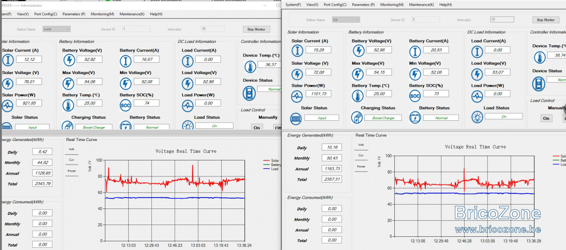566x250 pixels.
Task: Click the Device Status icon in left window
Action: [249, 93]
